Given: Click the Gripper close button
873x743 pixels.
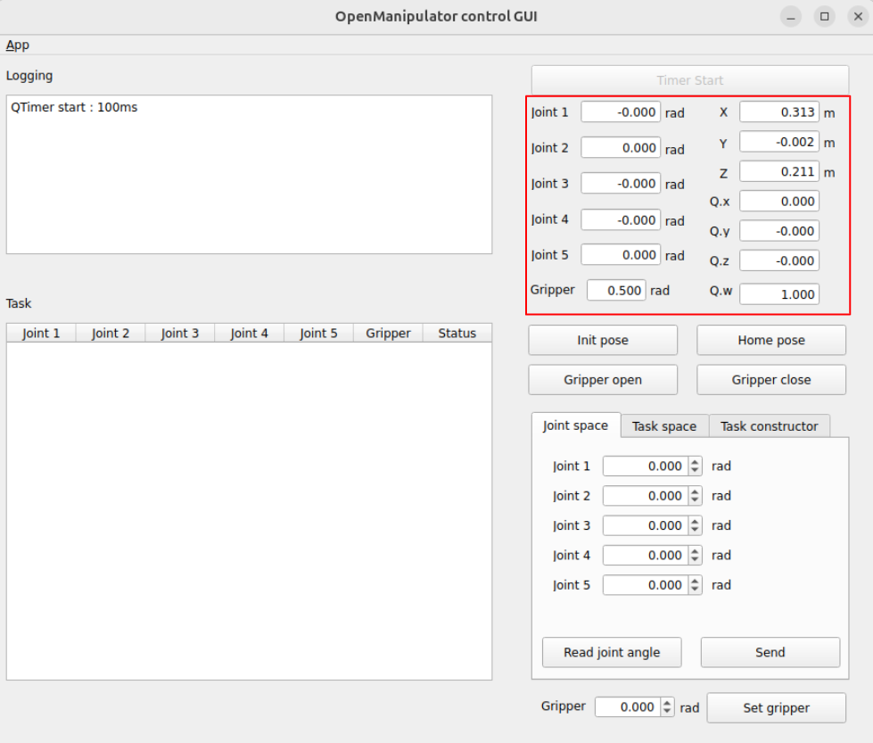Looking at the screenshot, I should click(x=770, y=380).
